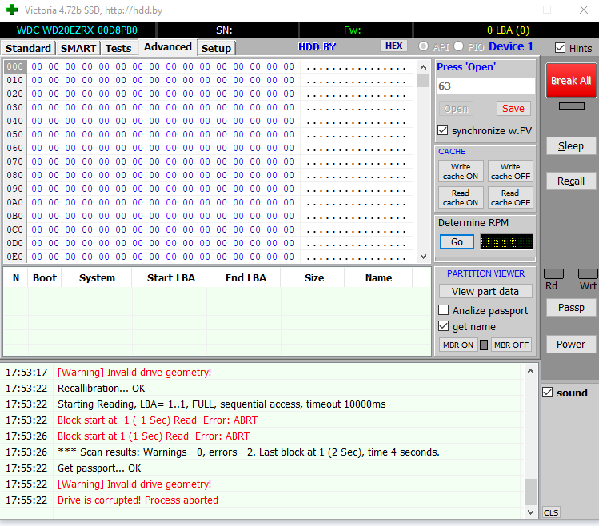
Task: Turn Read cache OFF
Action: [510, 197]
